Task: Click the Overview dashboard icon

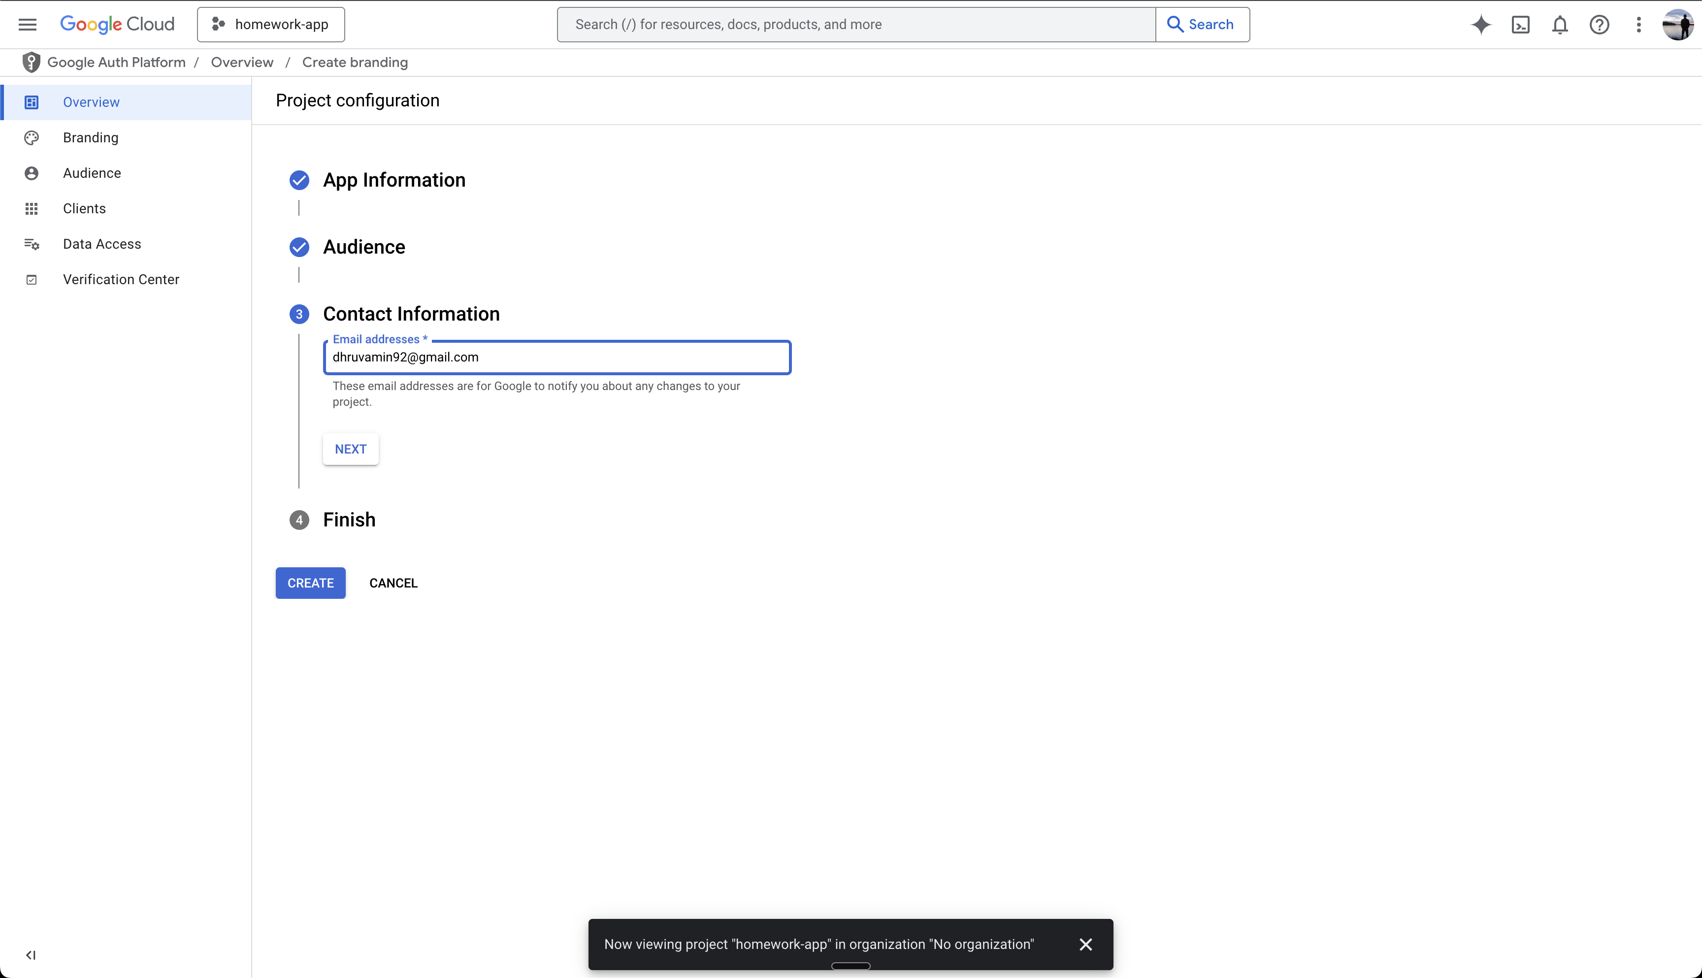Action: (32, 102)
